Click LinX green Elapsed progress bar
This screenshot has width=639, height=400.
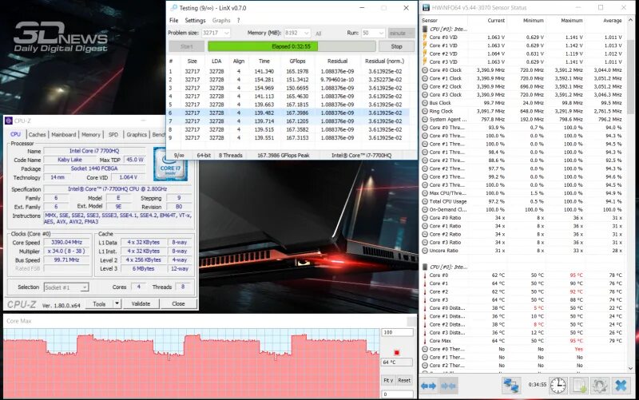[291, 46]
